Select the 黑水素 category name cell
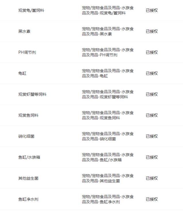The image size is (183, 211). (24, 32)
